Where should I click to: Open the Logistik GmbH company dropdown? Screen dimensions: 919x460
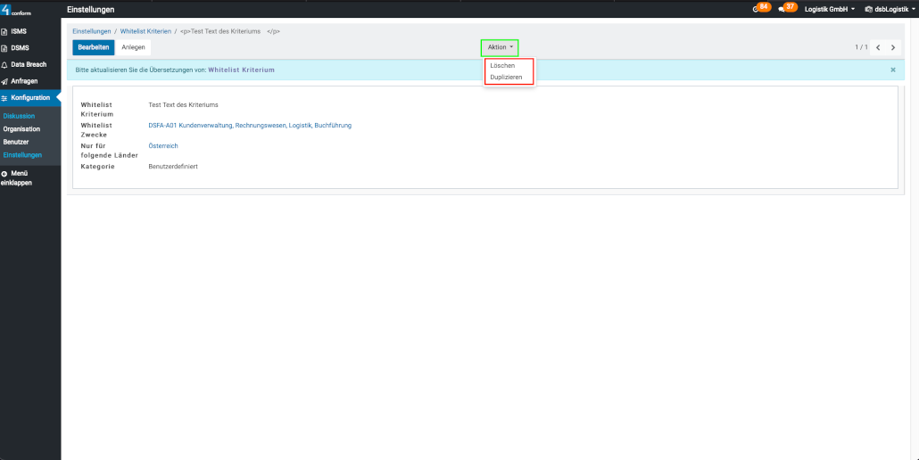830,9
